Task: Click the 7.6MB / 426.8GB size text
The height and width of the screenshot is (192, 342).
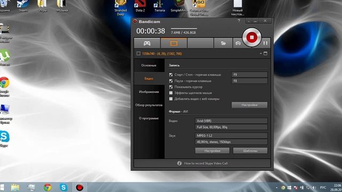Action: click(183, 33)
